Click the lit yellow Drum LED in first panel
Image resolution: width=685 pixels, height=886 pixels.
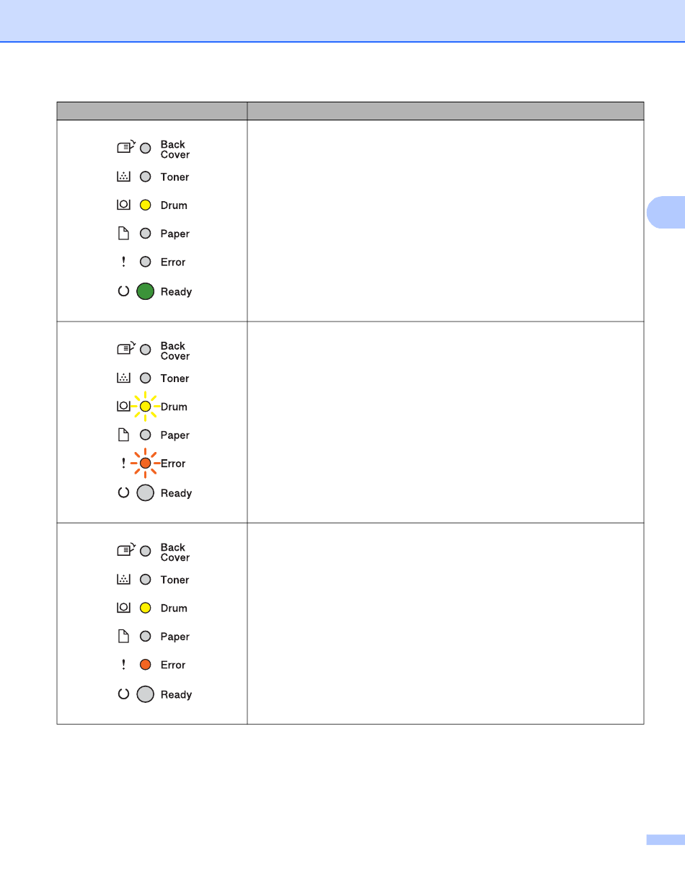(145, 205)
